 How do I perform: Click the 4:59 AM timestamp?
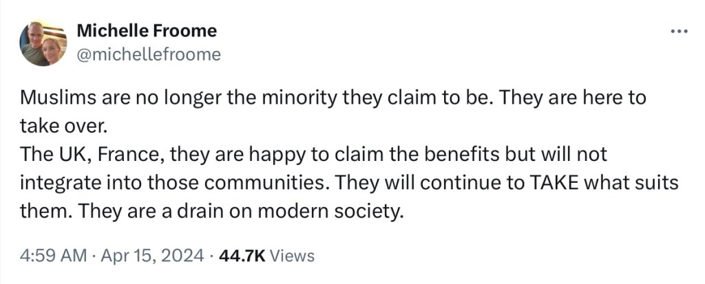pyautogui.click(x=54, y=256)
